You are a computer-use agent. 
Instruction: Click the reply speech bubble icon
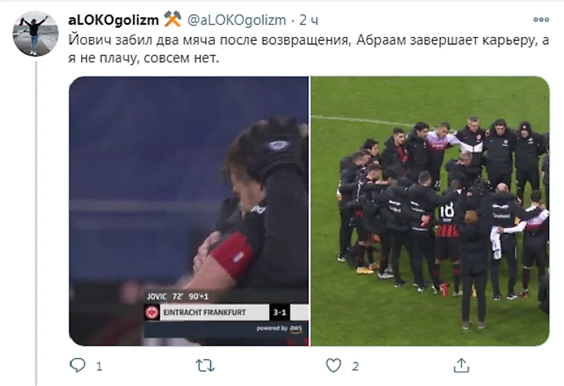coord(77,365)
